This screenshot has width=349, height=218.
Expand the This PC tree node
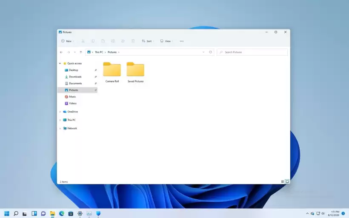point(60,120)
